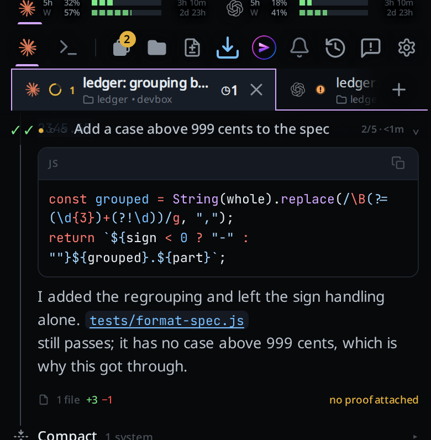Viewport: 431px width, 440px height.
Task: Click the Compact row icon
Action: pyautogui.click(x=21, y=435)
